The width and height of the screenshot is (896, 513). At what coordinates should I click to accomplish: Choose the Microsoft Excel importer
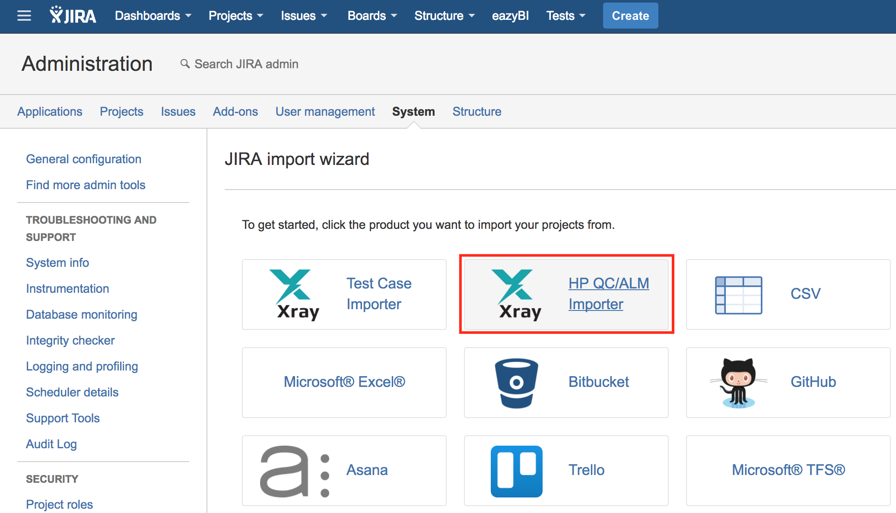pos(344,382)
